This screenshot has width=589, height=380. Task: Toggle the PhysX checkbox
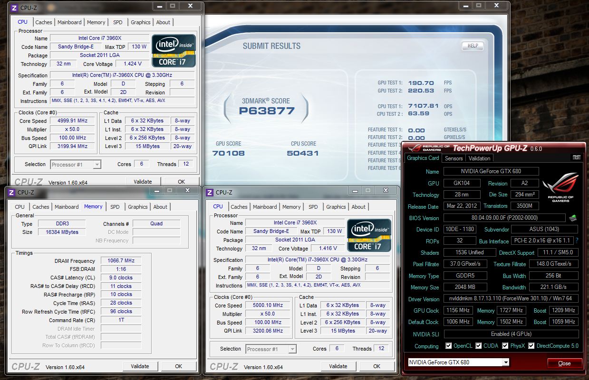(505, 346)
